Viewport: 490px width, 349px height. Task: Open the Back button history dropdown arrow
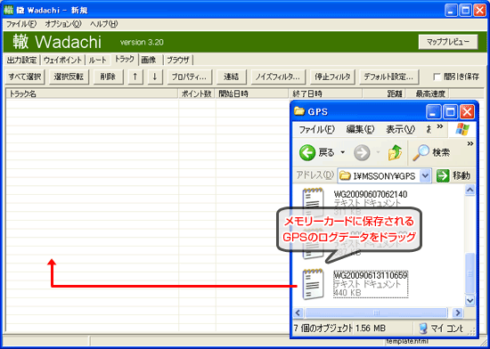tap(342, 152)
